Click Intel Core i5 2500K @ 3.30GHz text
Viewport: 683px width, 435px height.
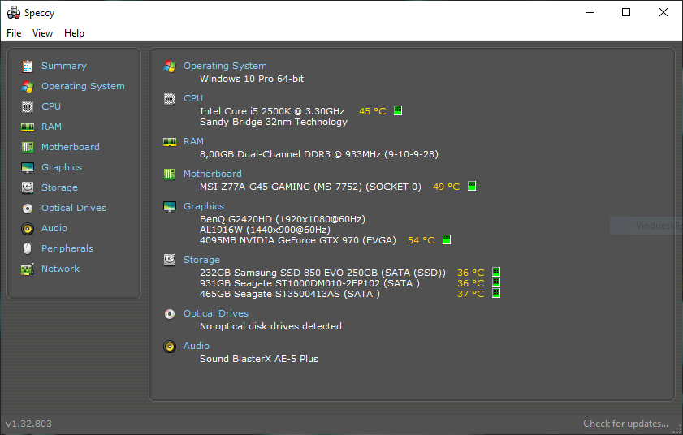click(x=272, y=111)
